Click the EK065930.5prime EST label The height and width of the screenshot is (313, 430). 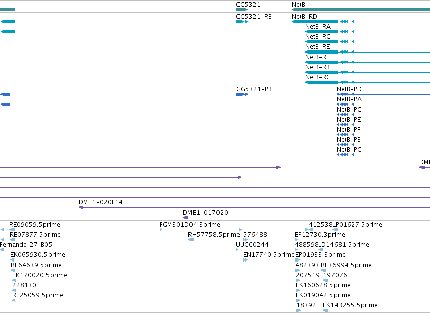tap(37, 255)
